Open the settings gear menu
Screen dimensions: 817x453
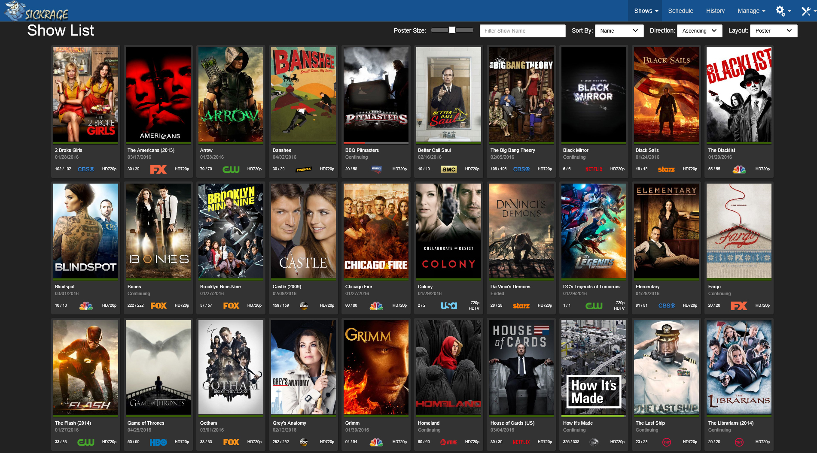coord(783,11)
